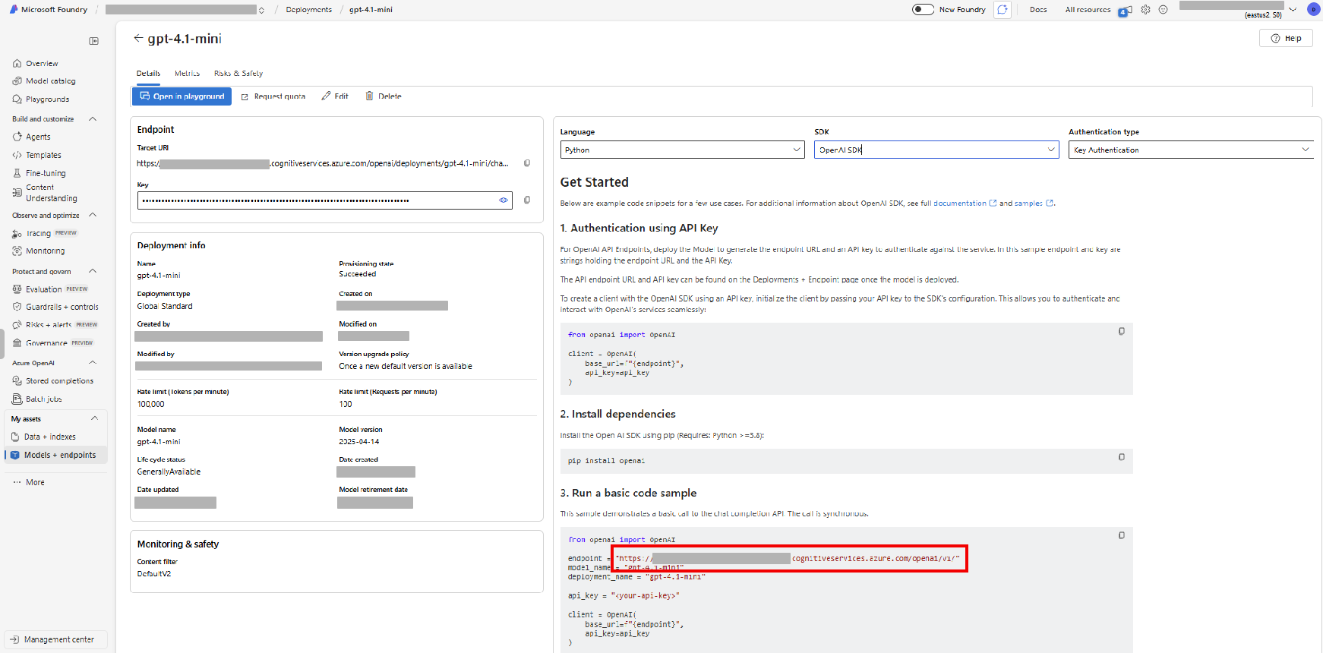Open the user account avatar

coord(1313,9)
